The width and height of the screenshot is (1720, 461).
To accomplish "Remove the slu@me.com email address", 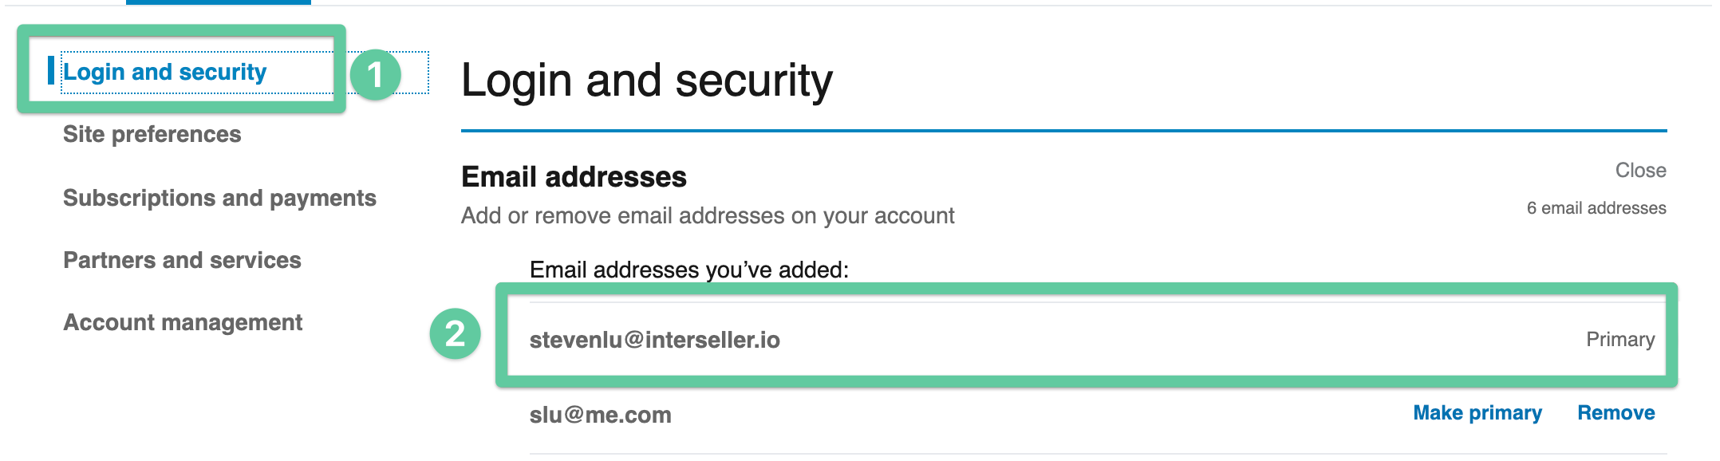I will coord(1615,412).
